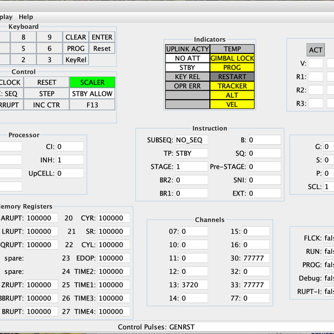This screenshot has width=334, height=334.
Task: Click the STEP control button
Action: [x=46, y=94]
